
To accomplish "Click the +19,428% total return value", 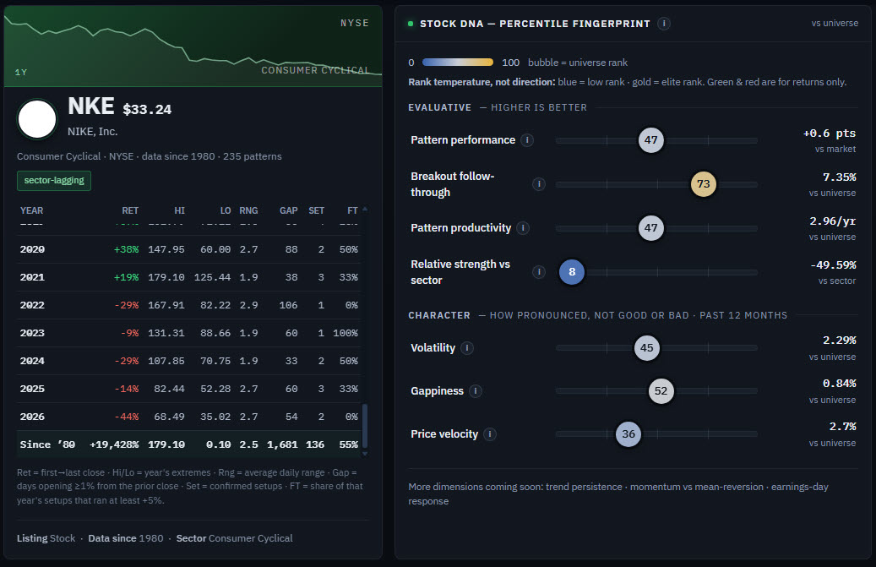I will point(114,444).
